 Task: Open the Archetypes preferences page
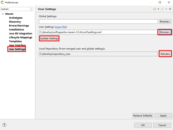pyautogui.click(x=16, y=18)
